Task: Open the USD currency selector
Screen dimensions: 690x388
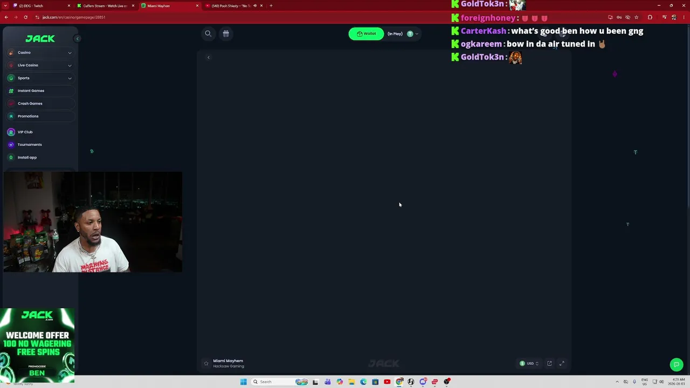Action: (x=529, y=363)
